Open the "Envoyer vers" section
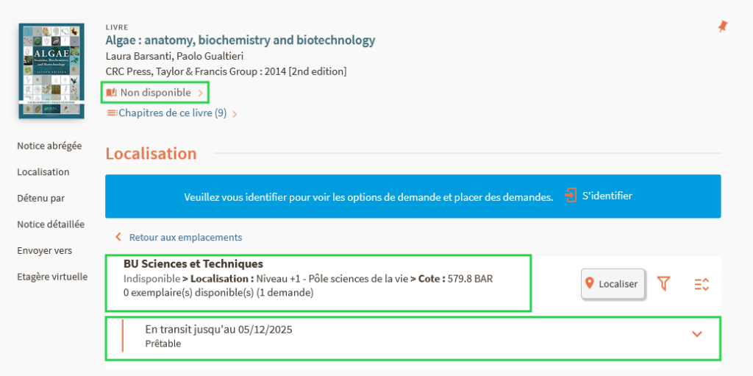The height and width of the screenshot is (376, 753). (44, 251)
